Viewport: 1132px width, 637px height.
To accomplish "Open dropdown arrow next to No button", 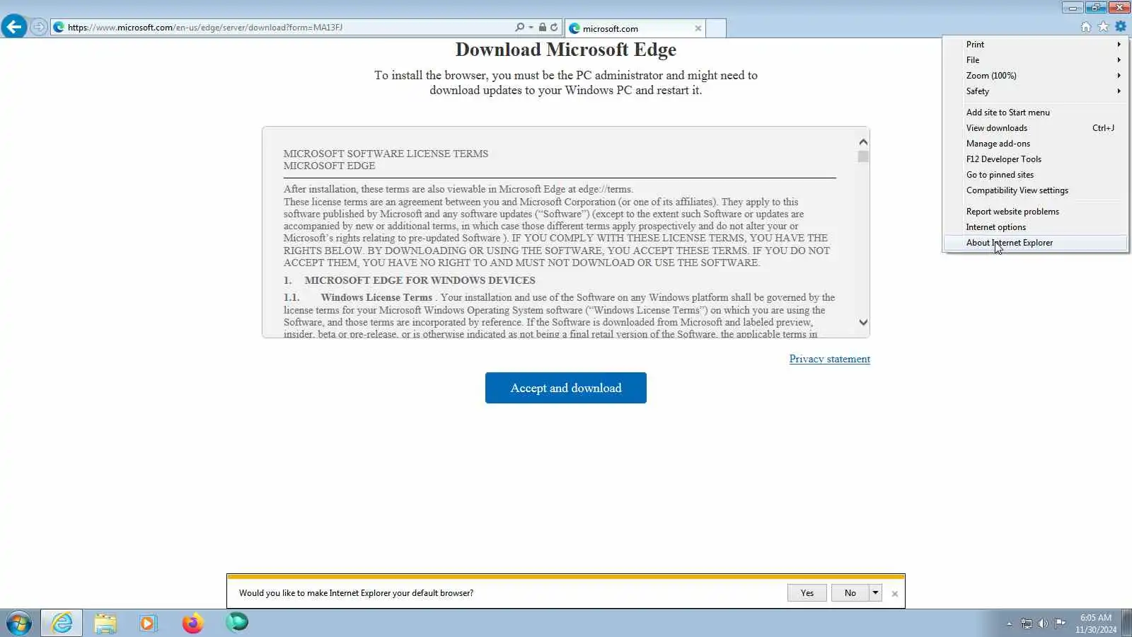I will (875, 593).
